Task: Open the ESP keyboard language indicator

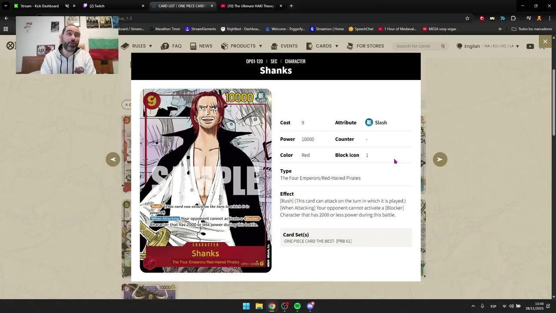Action: coord(493,306)
